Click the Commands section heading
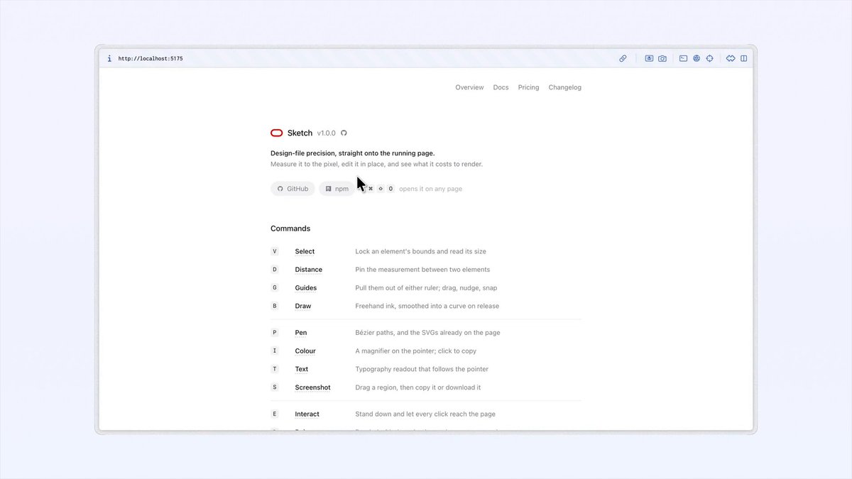 coord(290,229)
